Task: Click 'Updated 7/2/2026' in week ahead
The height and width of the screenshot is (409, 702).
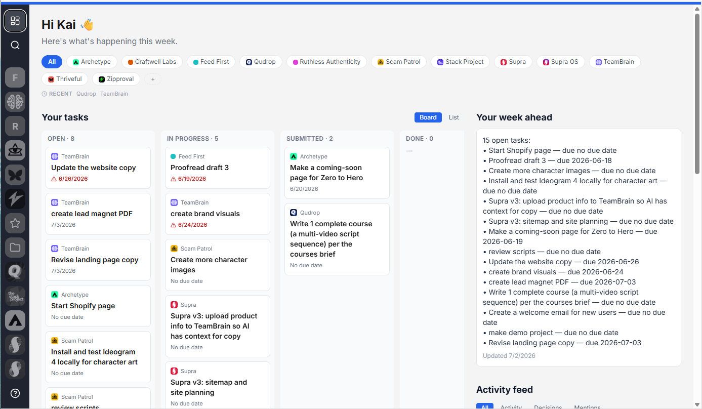Action: pyautogui.click(x=509, y=356)
